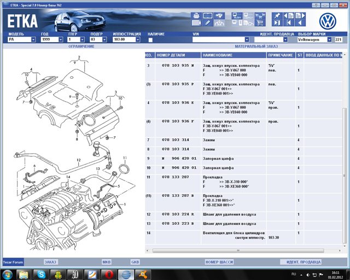The image size is (350, 280).
Task: Click illustration reference 103-30 in row 14
Action: point(273,237)
